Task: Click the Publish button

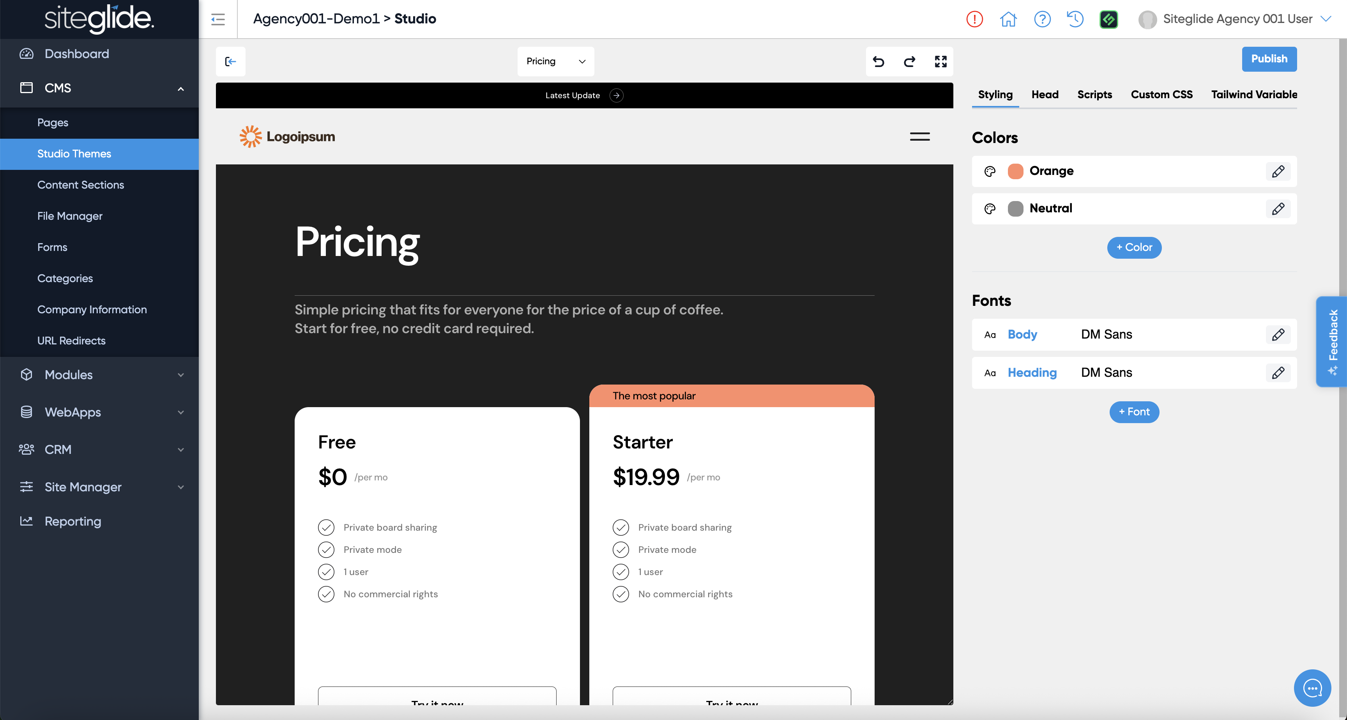Action: [x=1269, y=59]
